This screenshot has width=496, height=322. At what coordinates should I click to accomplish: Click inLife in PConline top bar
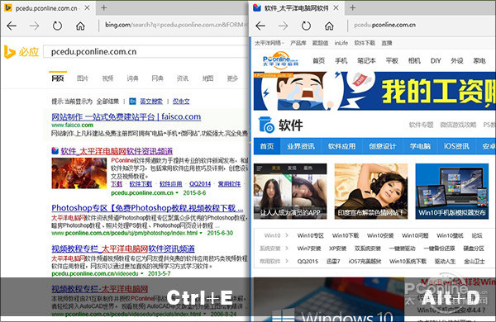(341, 43)
